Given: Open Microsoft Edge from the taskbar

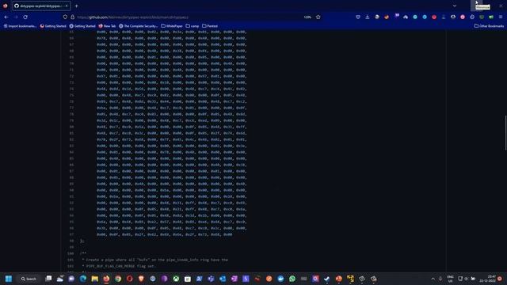Looking at the screenshot, I should [83, 279].
